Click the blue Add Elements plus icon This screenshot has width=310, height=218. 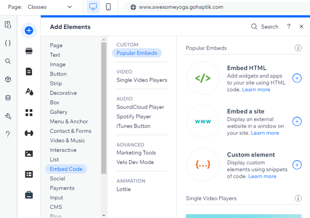29,31
